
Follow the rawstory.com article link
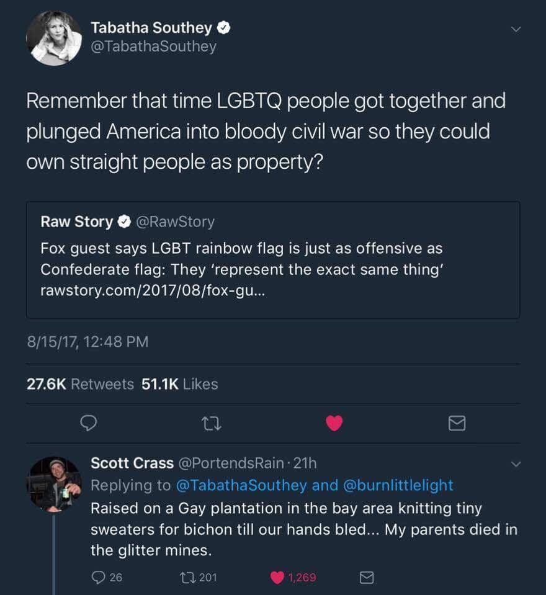click(152, 290)
